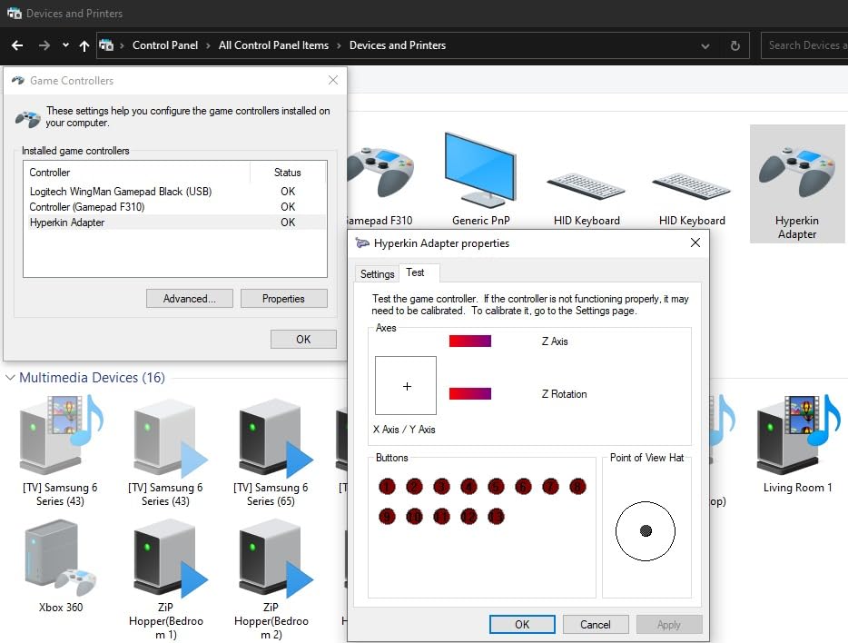Expand the chevron after Control Panel
The width and height of the screenshot is (848, 643).
[208, 45]
